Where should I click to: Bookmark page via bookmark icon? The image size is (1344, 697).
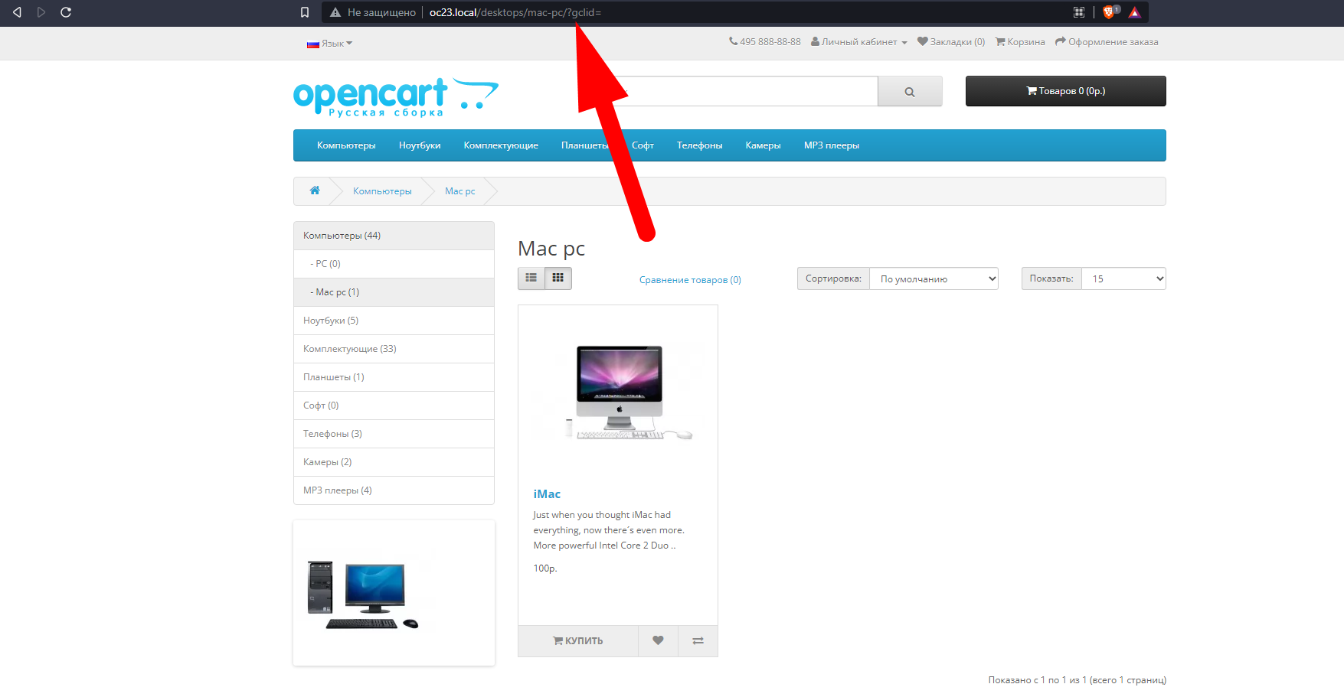[305, 12]
